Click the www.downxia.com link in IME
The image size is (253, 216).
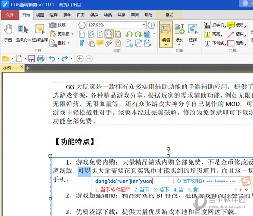(221, 181)
